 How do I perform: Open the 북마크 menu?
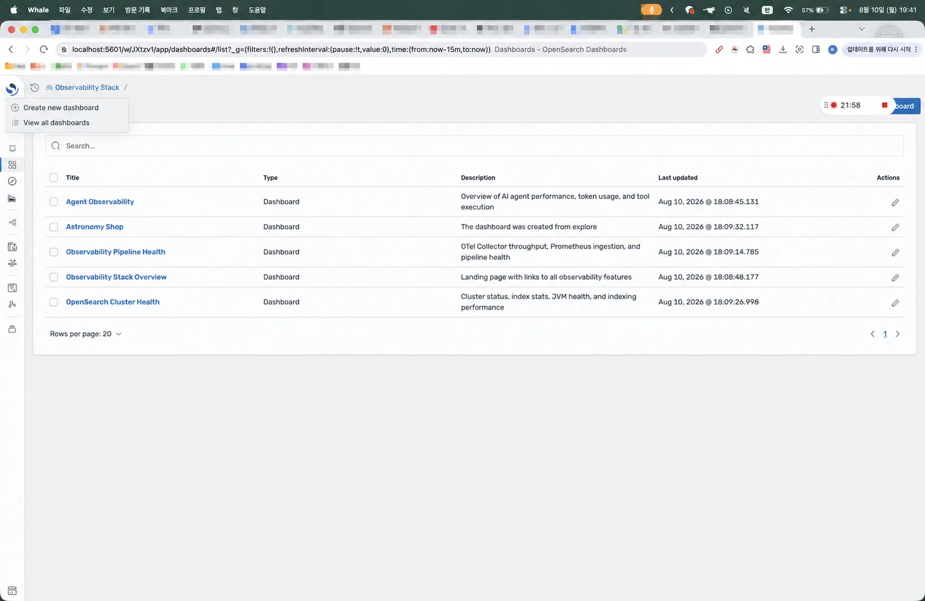click(169, 10)
